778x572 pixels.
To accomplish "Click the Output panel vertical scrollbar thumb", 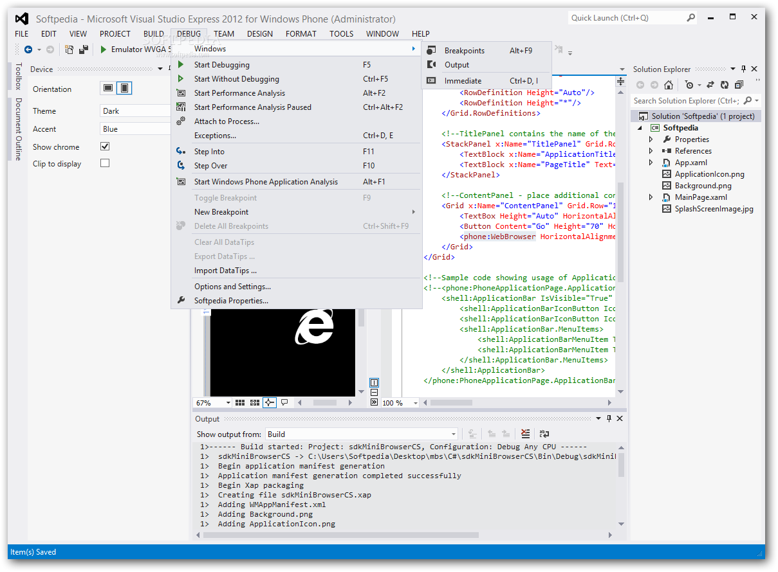I will [x=621, y=464].
